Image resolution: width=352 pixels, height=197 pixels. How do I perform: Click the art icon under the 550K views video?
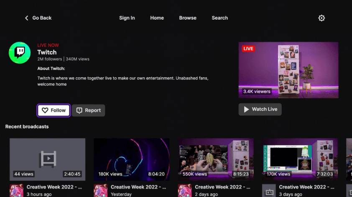pyautogui.click(x=185, y=190)
